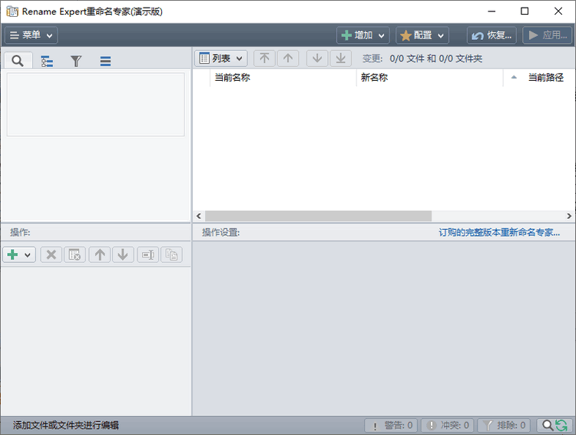Toggle the 警告: 0 status filter
This screenshot has height=435, width=576.
[391, 426]
